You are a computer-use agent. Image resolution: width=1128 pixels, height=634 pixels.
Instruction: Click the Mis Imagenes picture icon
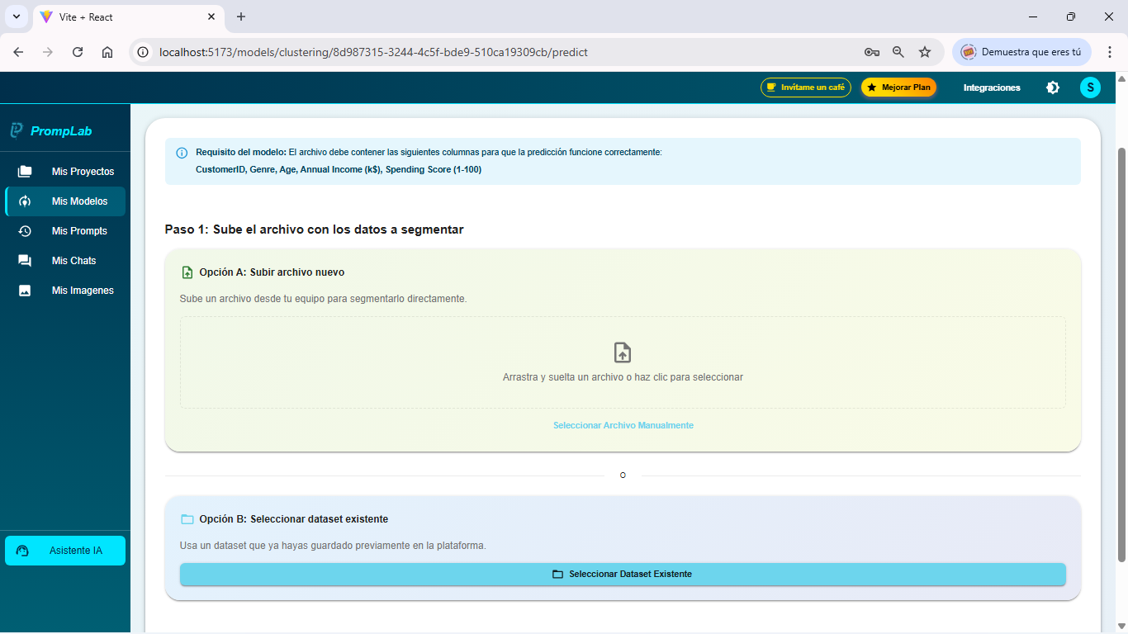25,291
